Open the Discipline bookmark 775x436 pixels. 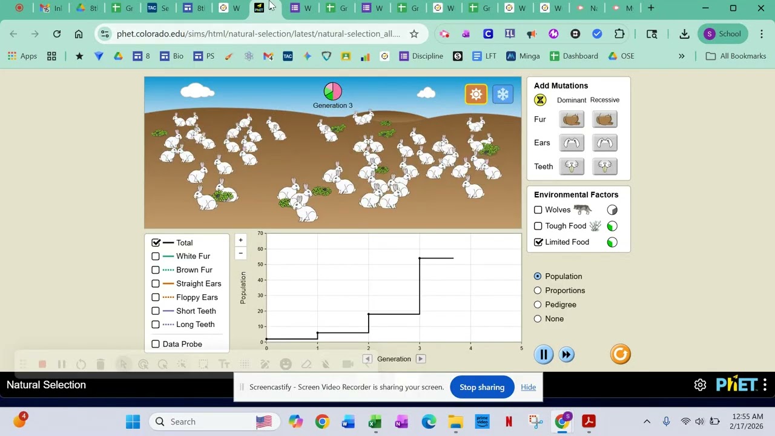click(x=421, y=56)
